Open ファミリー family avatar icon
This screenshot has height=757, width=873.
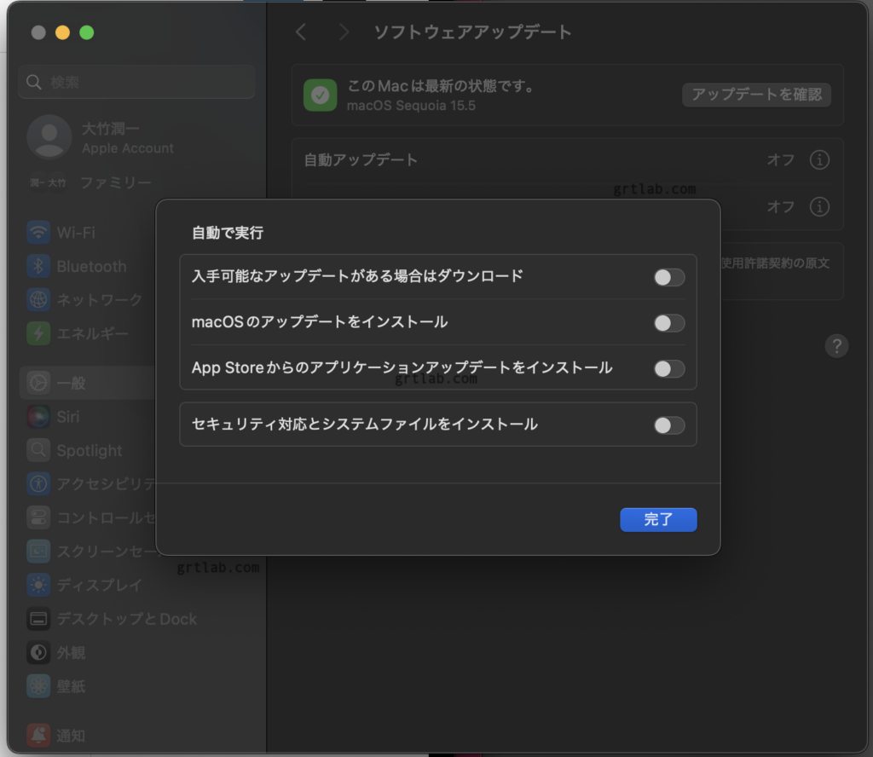coord(48,182)
